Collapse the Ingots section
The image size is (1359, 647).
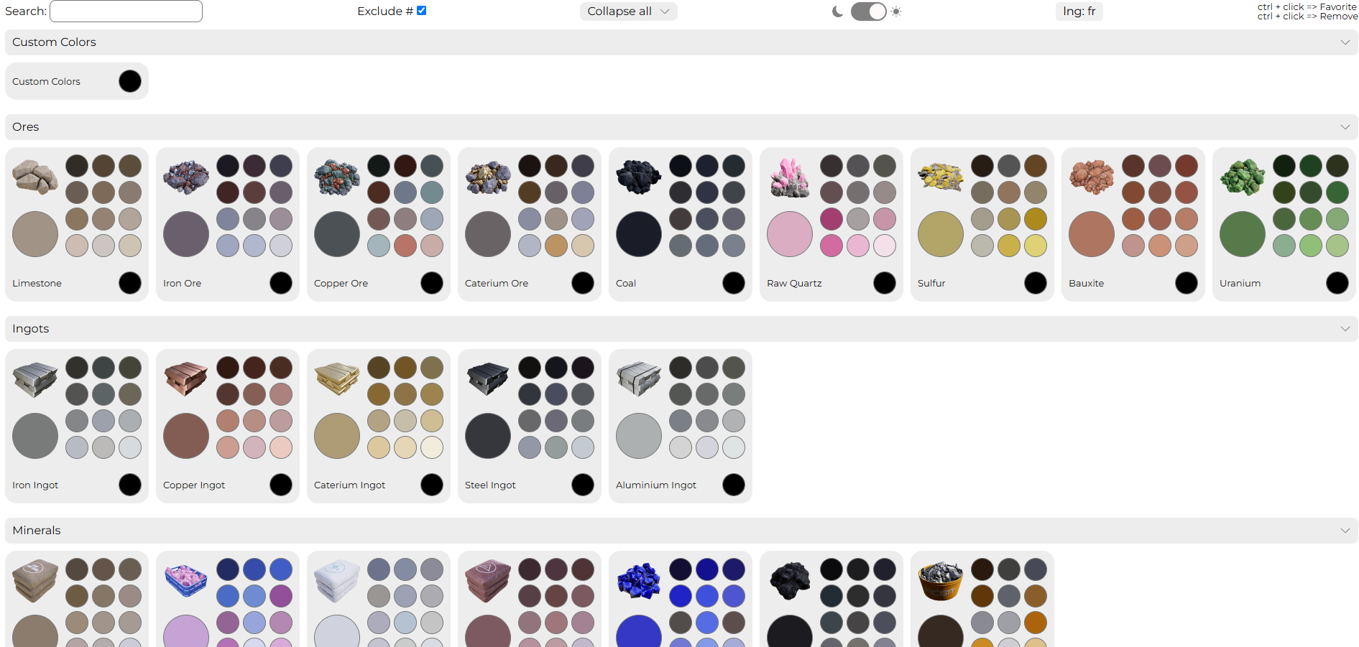[681, 329]
